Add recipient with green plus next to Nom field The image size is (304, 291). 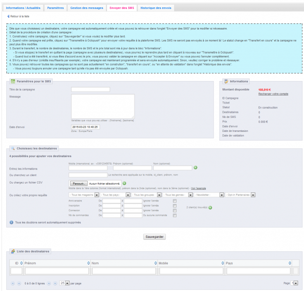(195, 168)
